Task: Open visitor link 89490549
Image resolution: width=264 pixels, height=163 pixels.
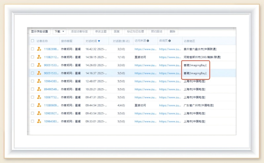Action: point(51,89)
